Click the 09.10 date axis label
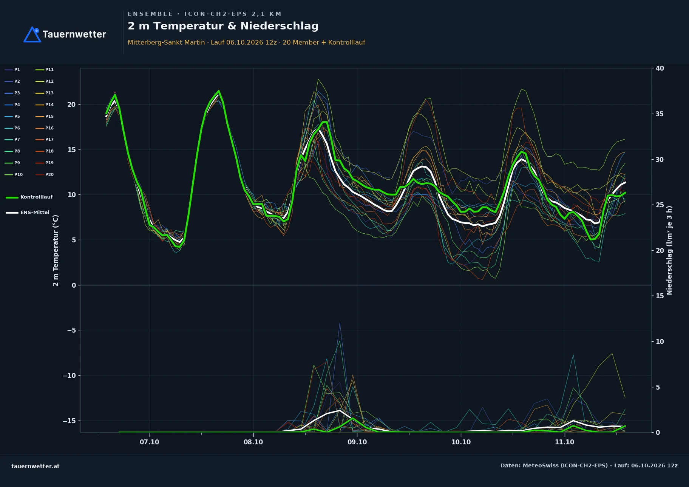 (357, 442)
